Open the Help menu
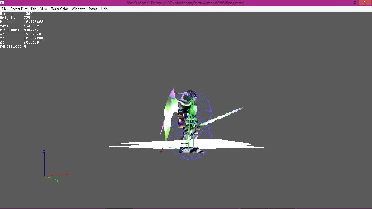372x209 pixels. coord(104,9)
